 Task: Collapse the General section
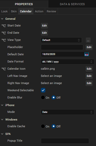pos(2,19)
